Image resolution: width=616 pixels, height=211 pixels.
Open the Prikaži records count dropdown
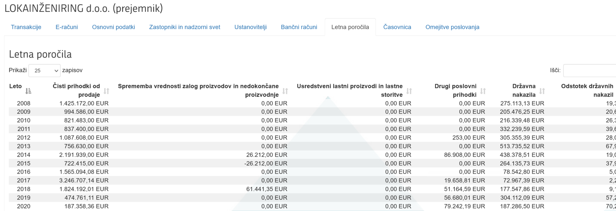[x=44, y=71]
